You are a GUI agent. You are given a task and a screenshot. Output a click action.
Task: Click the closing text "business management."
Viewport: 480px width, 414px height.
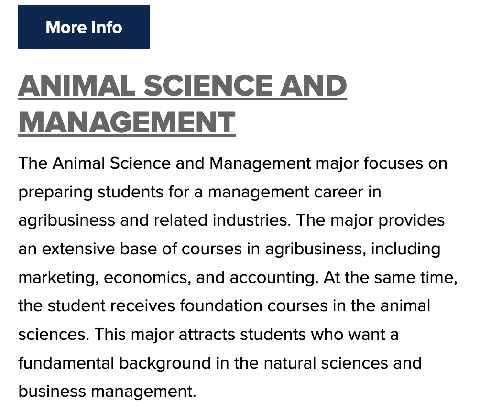(x=108, y=392)
